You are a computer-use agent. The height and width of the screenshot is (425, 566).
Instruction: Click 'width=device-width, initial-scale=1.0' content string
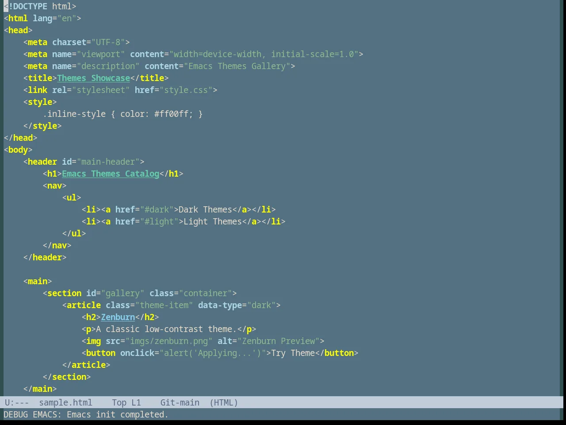[x=264, y=54]
